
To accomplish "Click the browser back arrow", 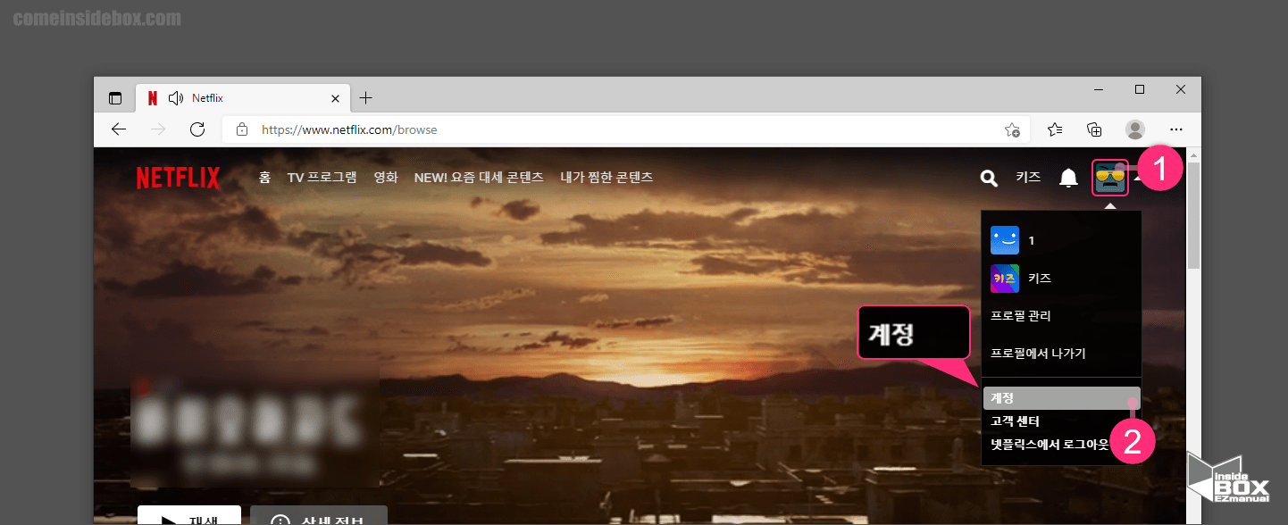I will coord(119,129).
